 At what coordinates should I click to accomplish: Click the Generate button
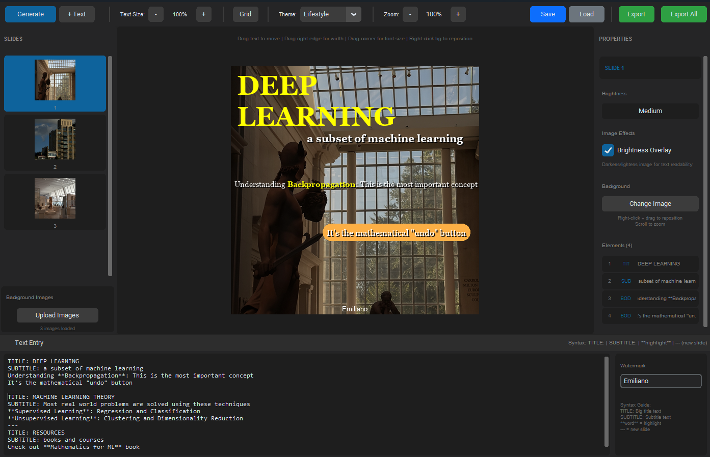click(x=30, y=14)
